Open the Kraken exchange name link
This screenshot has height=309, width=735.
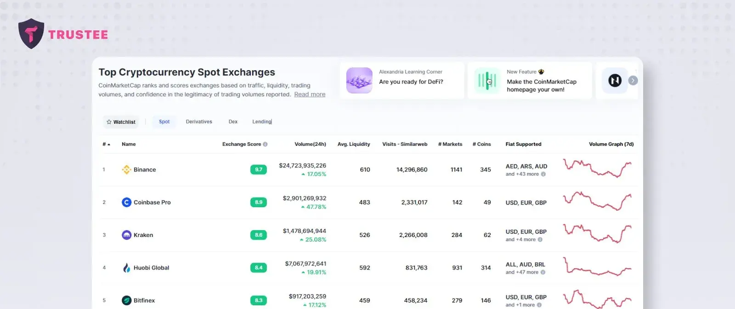(143, 235)
